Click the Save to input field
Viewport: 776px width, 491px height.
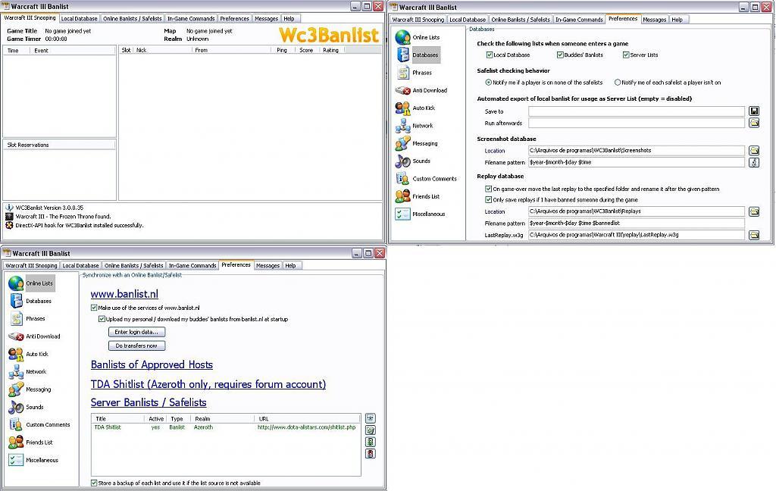pos(637,111)
